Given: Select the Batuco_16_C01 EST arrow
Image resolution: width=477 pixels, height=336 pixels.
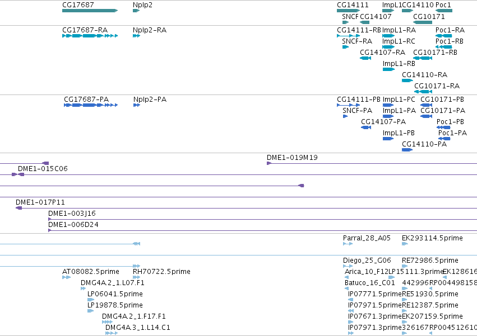Looking at the screenshot, I should pyautogui.click(x=347, y=288).
